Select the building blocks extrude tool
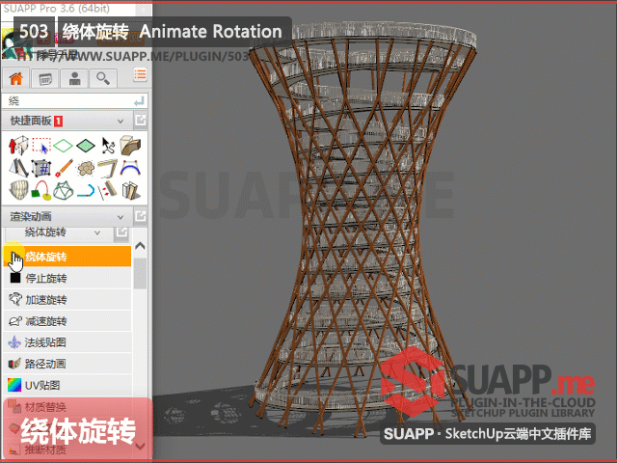This screenshot has height=463, width=617. (x=130, y=191)
